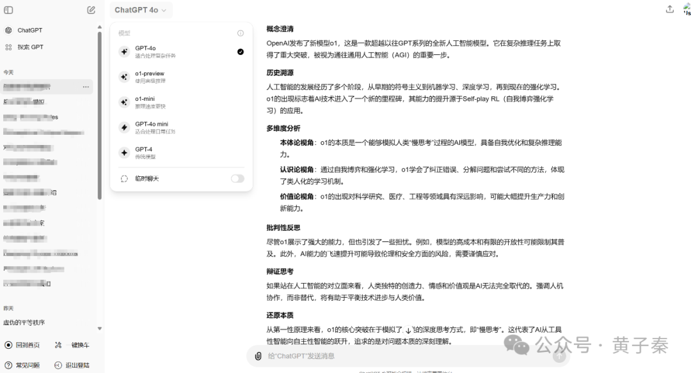Click the info icon beside 模型 header

241,33
